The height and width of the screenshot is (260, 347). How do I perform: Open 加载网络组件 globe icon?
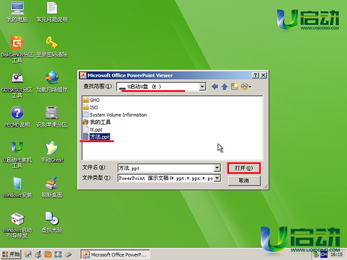[52, 82]
